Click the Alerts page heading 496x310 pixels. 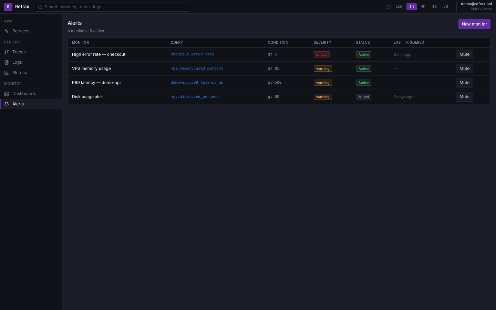[75, 23]
